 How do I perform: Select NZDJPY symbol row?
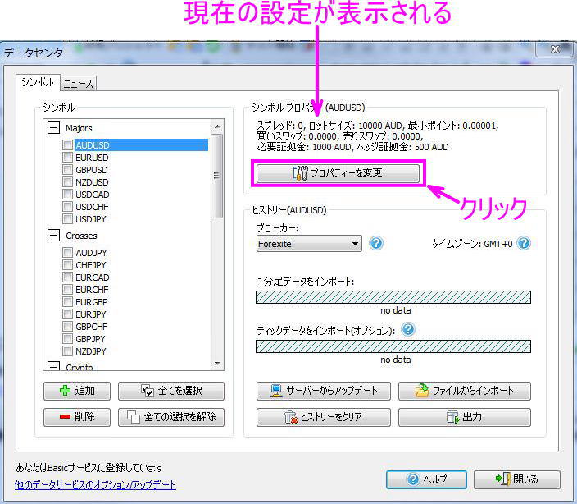click(90, 351)
